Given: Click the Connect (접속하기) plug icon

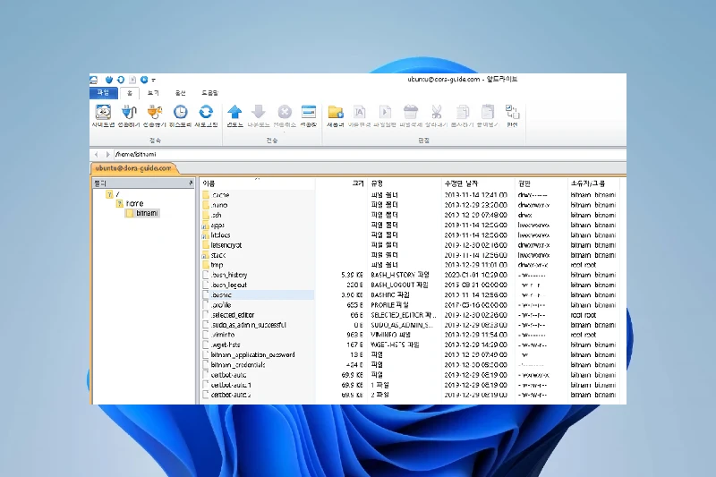Looking at the screenshot, I should tap(129, 115).
